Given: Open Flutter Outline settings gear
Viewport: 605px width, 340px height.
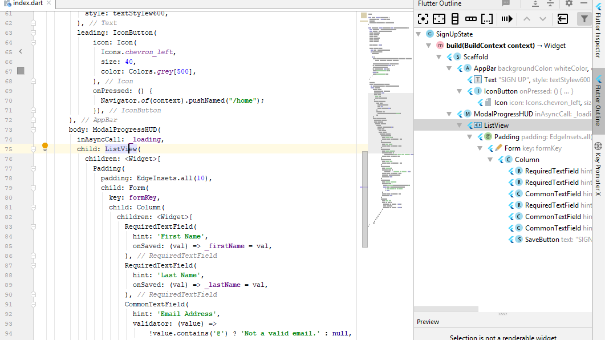Looking at the screenshot, I should click(569, 3).
